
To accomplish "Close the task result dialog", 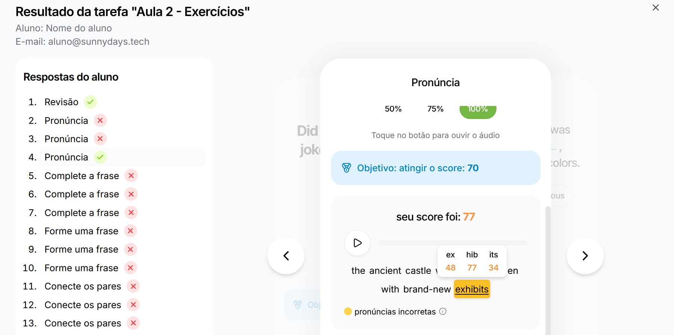I will coord(655,7).
